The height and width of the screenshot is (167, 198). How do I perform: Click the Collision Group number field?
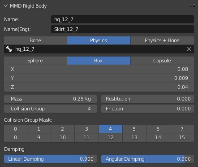point(50,109)
